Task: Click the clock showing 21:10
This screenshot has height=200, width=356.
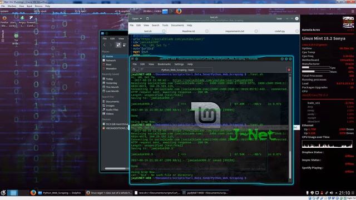Action: (x=344, y=193)
